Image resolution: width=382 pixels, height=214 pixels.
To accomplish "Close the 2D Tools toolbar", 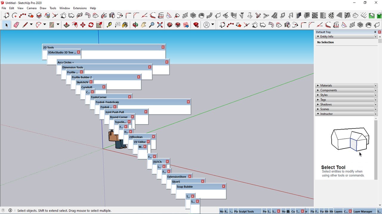I will (x=163, y=47).
